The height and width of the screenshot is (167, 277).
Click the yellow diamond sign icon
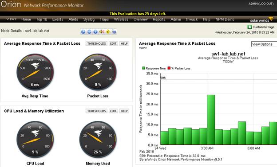108,32
